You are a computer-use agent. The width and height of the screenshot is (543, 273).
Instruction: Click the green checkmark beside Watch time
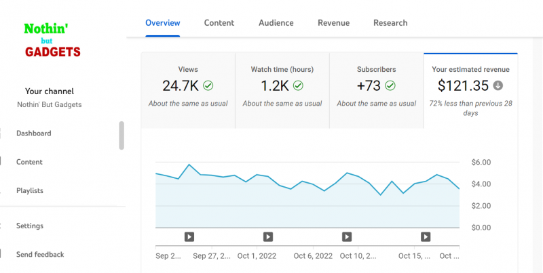pyautogui.click(x=298, y=86)
